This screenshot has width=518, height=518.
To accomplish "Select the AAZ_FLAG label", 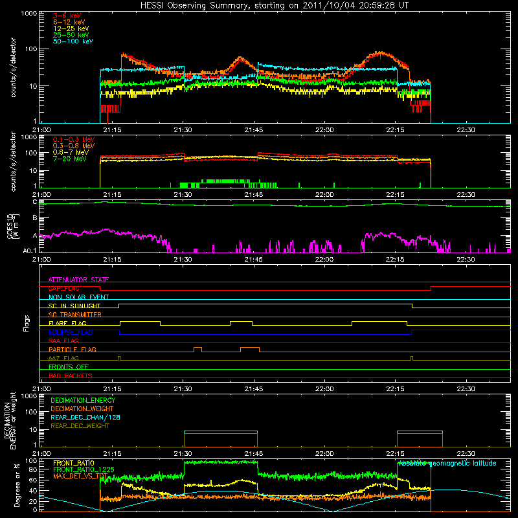I will [x=63, y=358].
